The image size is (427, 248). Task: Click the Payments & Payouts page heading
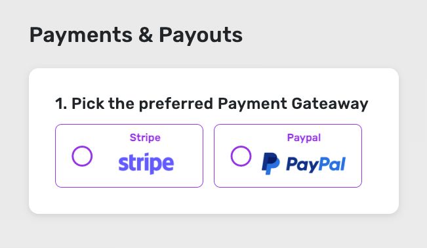pyautogui.click(x=136, y=35)
